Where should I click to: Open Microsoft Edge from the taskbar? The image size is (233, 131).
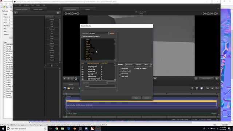pyautogui.click(x=68, y=128)
